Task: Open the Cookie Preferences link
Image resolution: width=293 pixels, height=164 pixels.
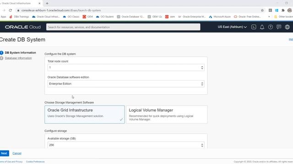Action: 35,162
